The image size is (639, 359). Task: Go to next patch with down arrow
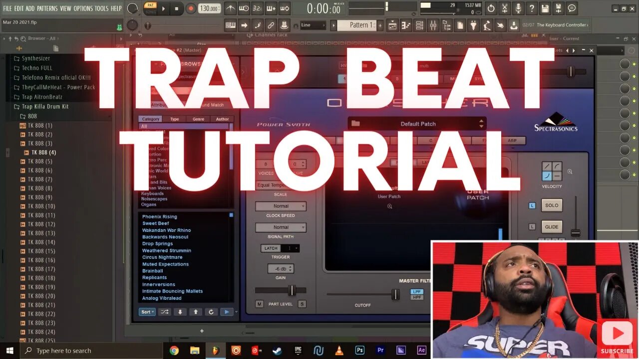tap(180, 312)
